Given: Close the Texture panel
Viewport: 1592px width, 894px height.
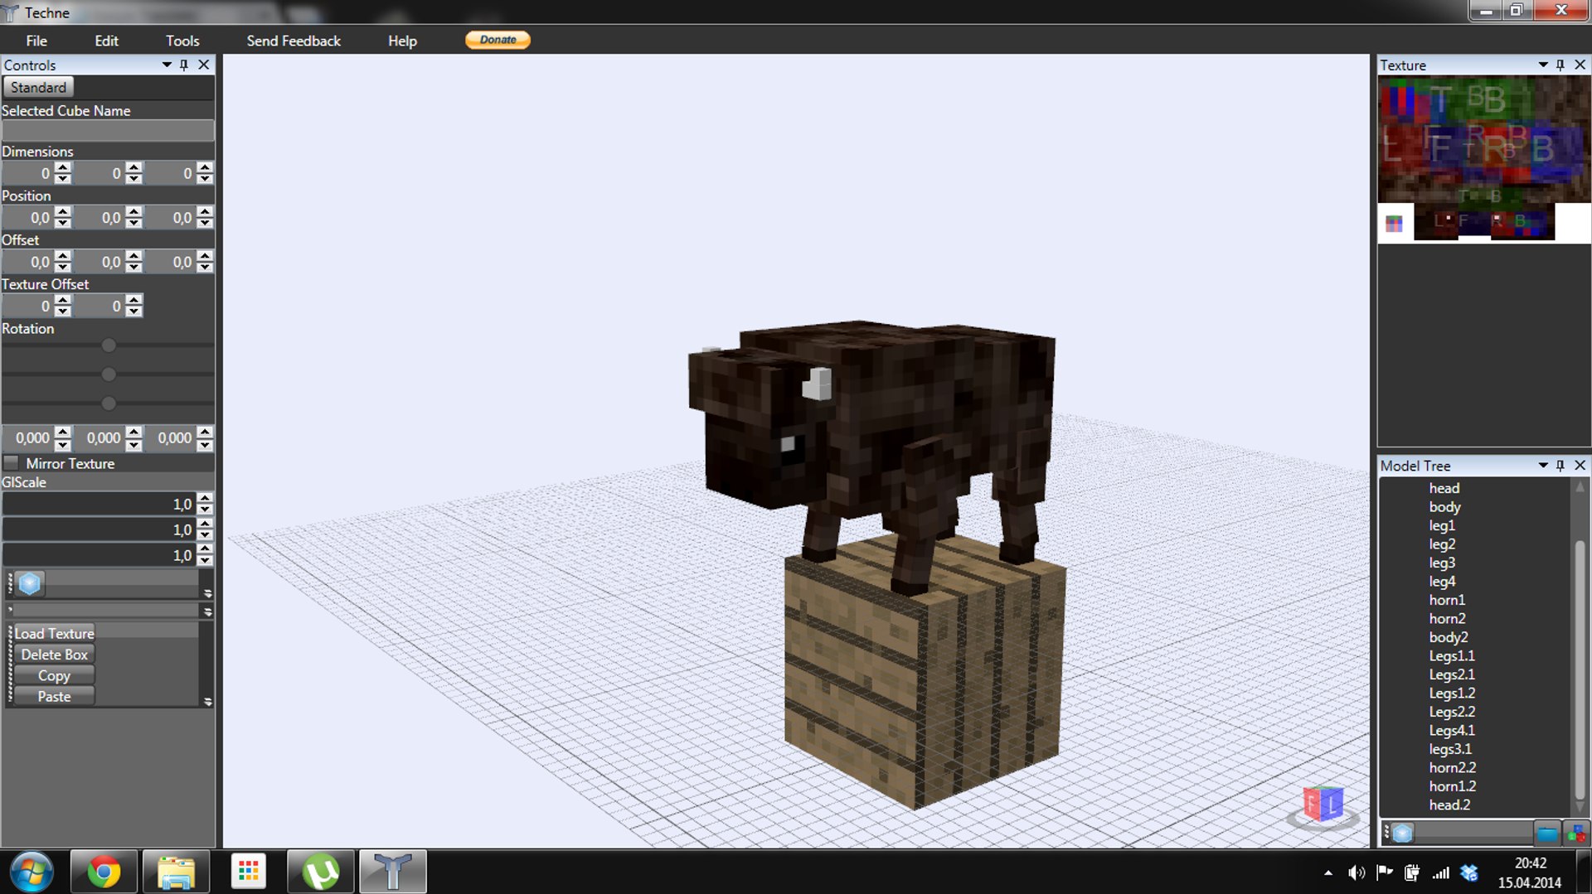Looking at the screenshot, I should [1580, 65].
